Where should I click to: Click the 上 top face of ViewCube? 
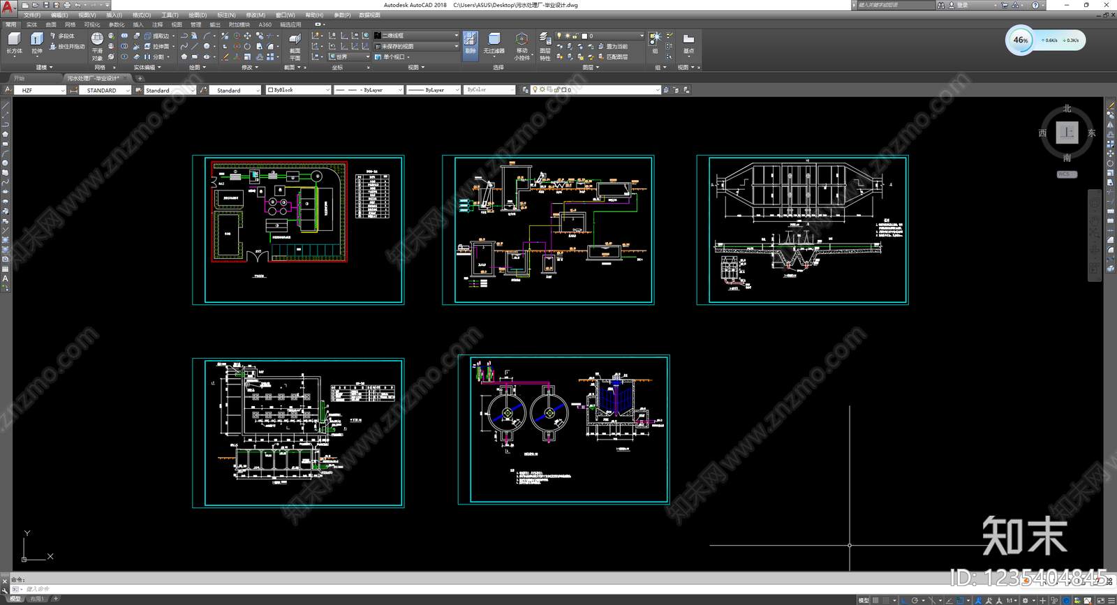pos(1067,132)
